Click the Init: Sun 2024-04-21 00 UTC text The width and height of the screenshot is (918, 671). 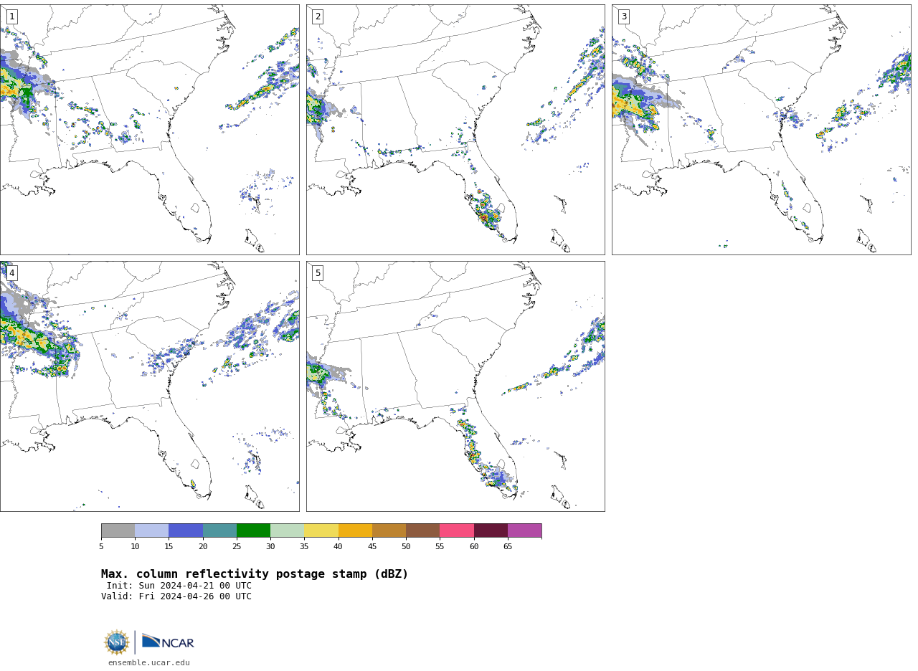(179, 586)
